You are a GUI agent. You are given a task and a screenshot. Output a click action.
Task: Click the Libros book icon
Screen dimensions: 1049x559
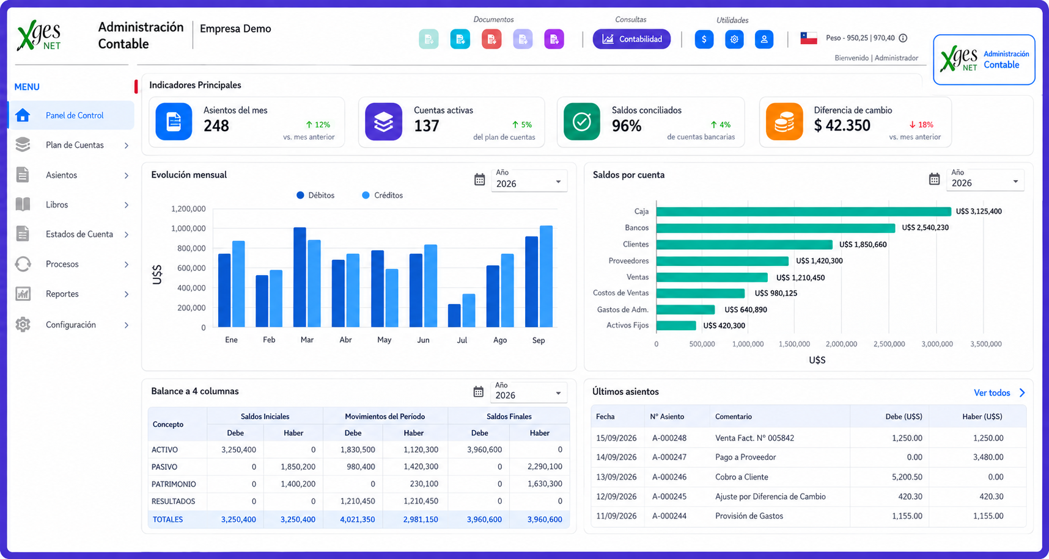pyautogui.click(x=23, y=204)
